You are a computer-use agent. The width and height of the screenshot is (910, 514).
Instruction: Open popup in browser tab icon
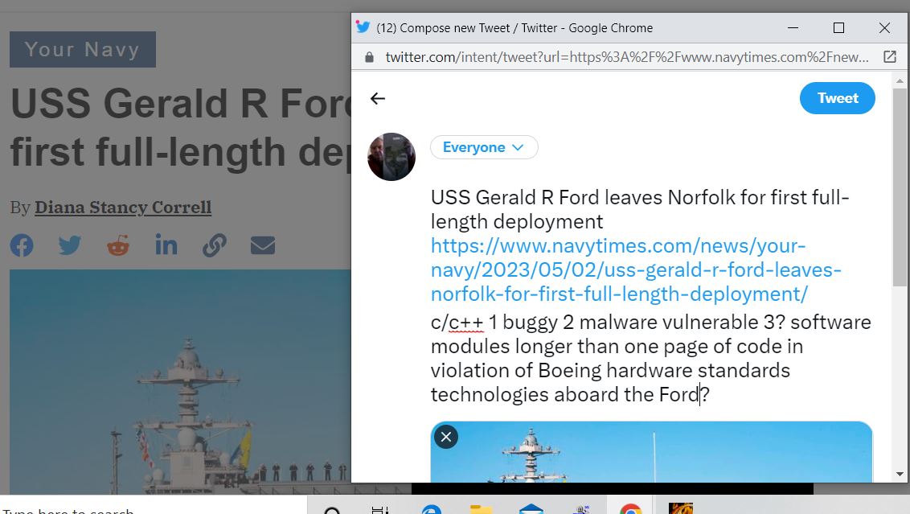[x=890, y=57]
